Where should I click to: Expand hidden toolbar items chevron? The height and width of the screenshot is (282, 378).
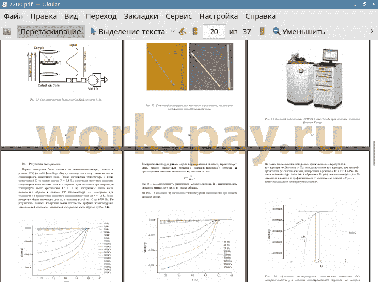[x=372, y=32]
